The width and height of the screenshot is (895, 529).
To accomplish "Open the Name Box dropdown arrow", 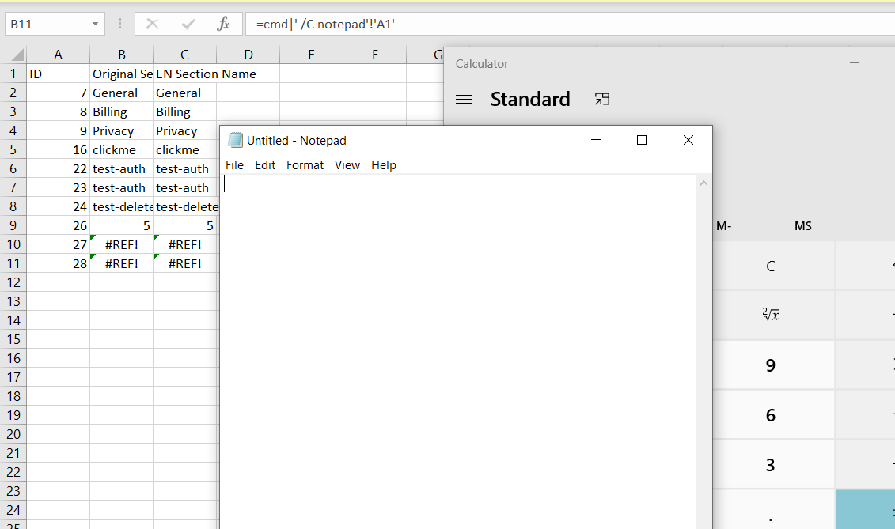I will pos(95,24).
